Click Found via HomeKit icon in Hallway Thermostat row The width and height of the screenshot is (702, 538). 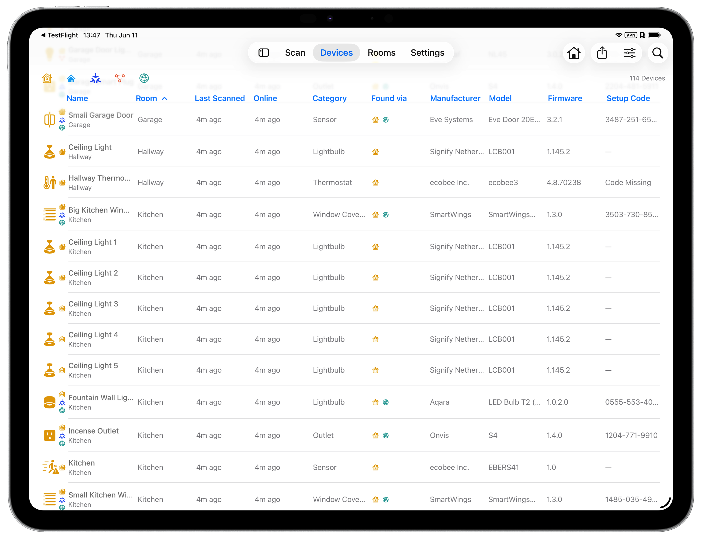(376, 182)
